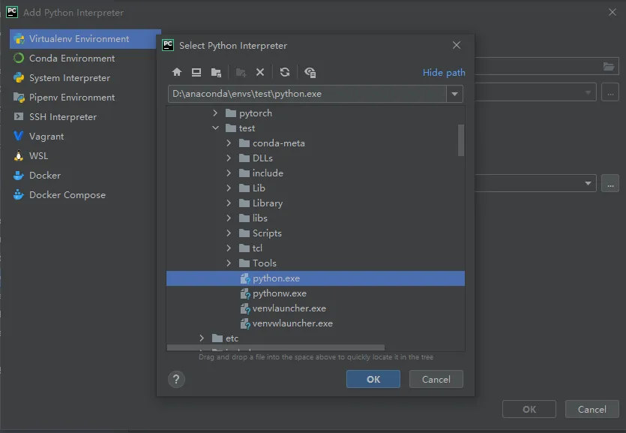This screenshot has height=433, width=626.
Task: Toggle show hidden files and directories icon
Action: click(310, 72)
